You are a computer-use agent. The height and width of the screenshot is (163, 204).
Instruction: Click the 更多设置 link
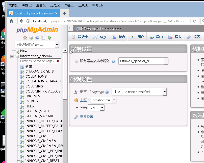[x=87, y=117]
